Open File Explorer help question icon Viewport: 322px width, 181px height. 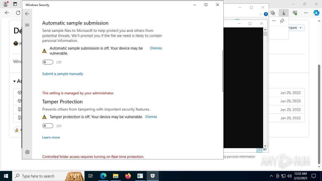coord(266,14)
